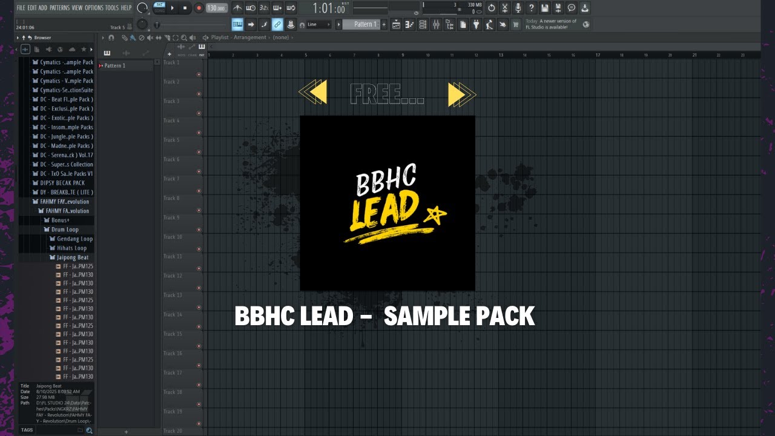Click the 130 tempo field
The image size is (775, 436).
point(216,8)
